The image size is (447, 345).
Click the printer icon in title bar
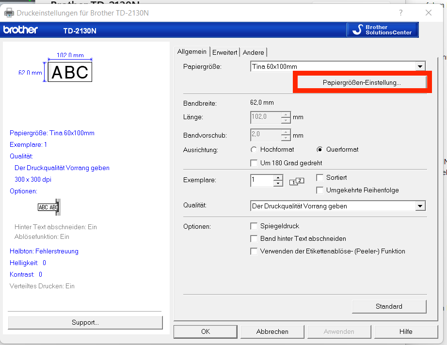coord(9,13)
